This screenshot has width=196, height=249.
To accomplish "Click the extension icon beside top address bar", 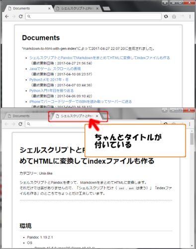I will coord(166,16).
